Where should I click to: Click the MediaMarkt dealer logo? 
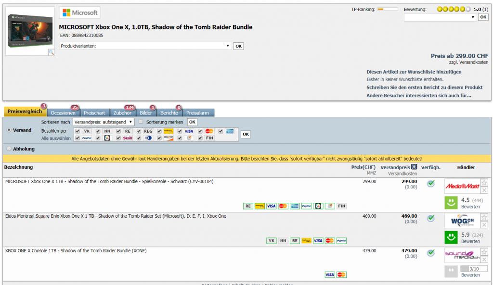click(x=462, y=186)
